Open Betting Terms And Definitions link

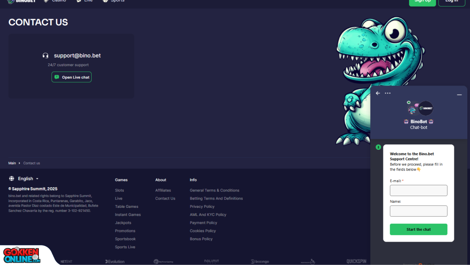(x=216, y=198)
